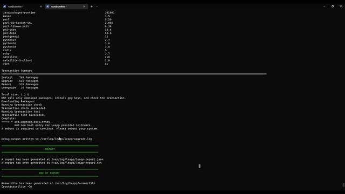Click the 'postgresql' package name
The height and width of the screenshot is (194, 345).
click(11, 37)
